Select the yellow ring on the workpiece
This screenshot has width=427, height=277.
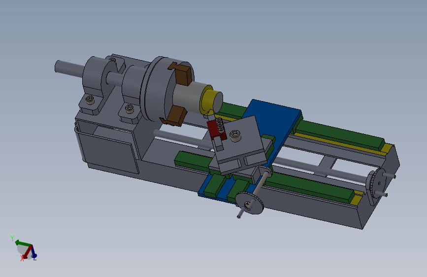click(x=207, y=101)
